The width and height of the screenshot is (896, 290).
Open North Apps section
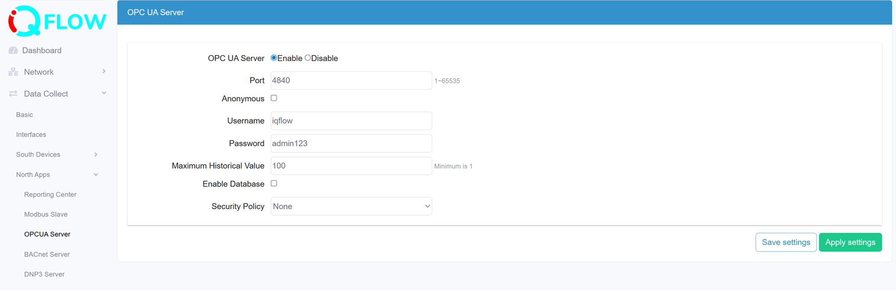[x=33, y=174]
